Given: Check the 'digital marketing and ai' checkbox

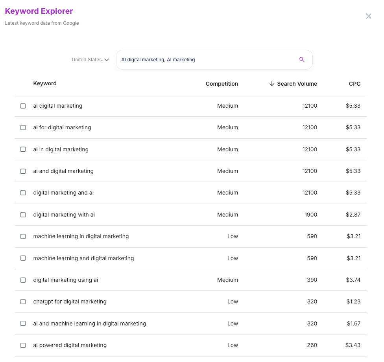Looking at the screenshot, I should tap(23, 193).
